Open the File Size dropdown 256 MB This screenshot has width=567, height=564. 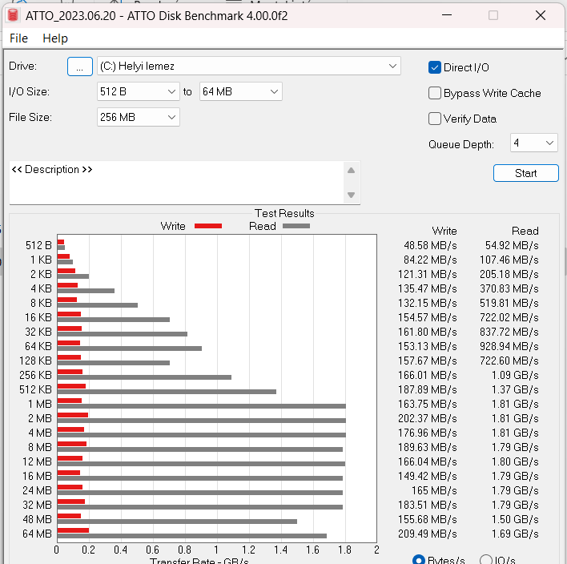click(138, 117)
